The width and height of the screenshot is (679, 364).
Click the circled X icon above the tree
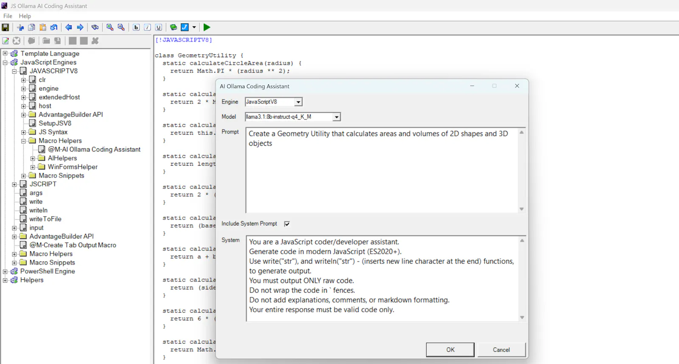[17, 41]
